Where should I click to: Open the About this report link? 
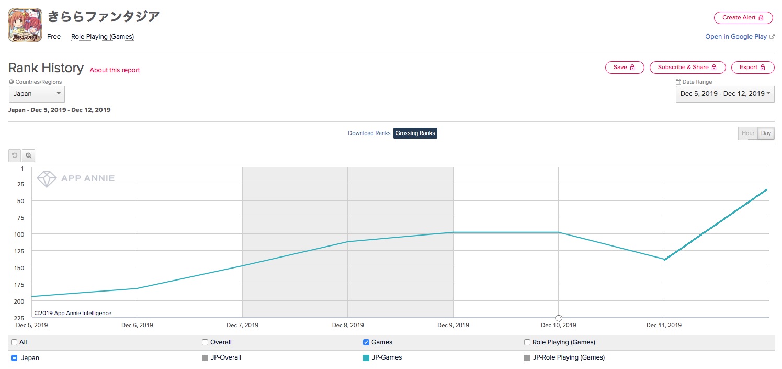coord(115,70)
